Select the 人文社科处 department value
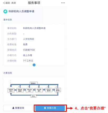108x113 pixels. [x=29, y=39]
